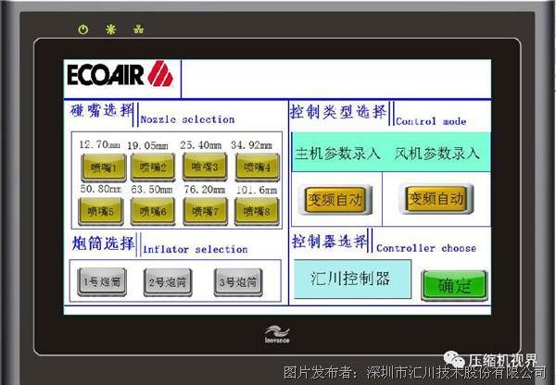This screenshot has height=385, width=556.
Task: Pick the 101.6mm 喷嘴8 nozzle
Action: click(x=257, y=211)
